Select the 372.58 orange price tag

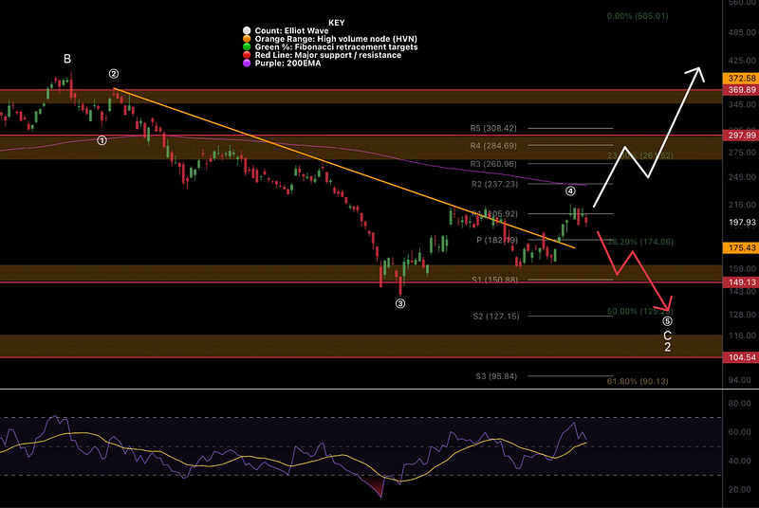click(x=741, y=79)
